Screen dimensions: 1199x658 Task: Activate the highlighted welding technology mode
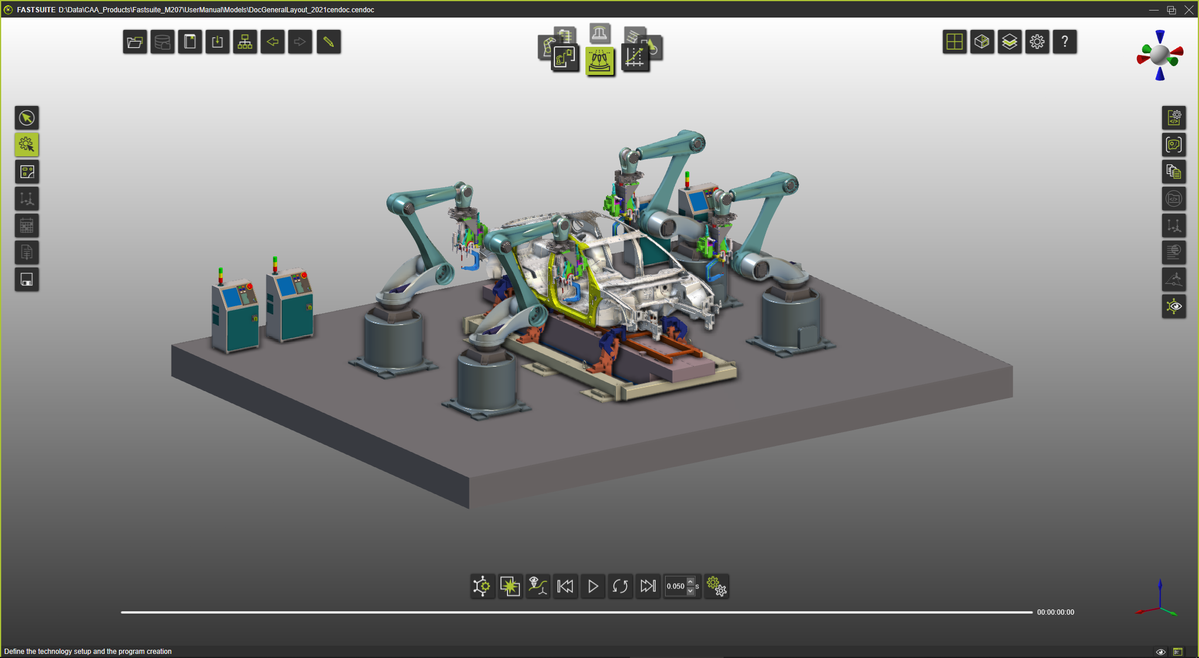(x=600, y=60)
